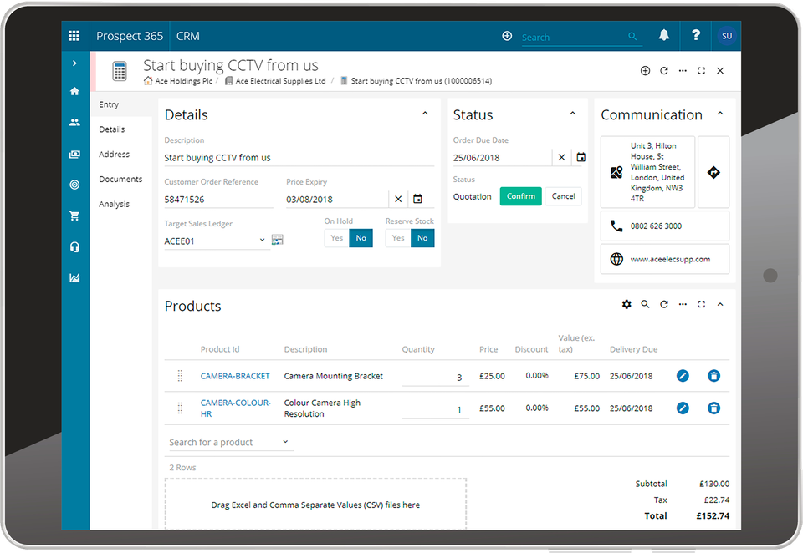This screenshot has height=553, width=803.
Task: Set On Hold to No
Action: [x=361, y=238]
